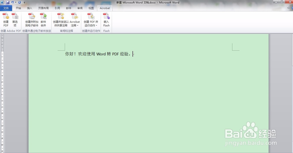Image resolution: width=293 pixels, height=153 pixels.
Task: Switch to the Review (审阅) tab
Action: pos(80,8)
